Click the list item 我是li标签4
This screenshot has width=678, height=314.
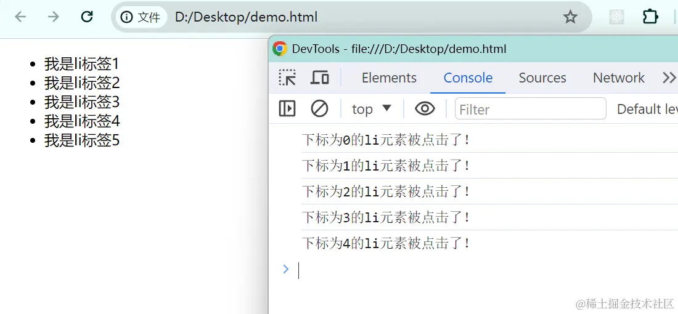82,121
